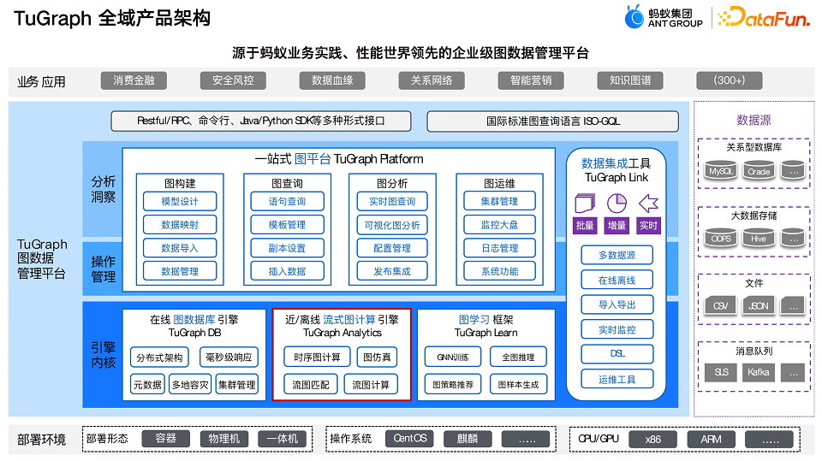Screen dimensions: 822x461
Task: Select the Restful/RPC interface box
Action: (x=261, y=121)
